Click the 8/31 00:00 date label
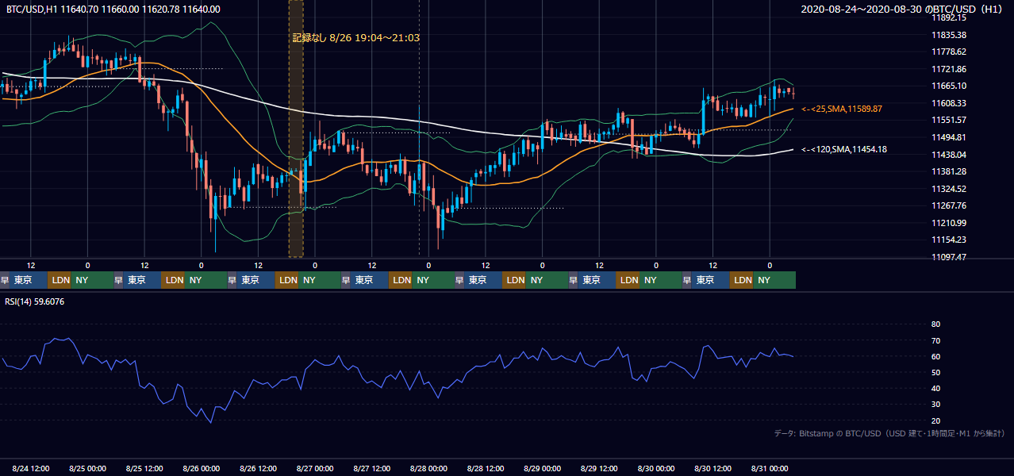This screenshot has height=476, width=1014. [x=770, y=469]
